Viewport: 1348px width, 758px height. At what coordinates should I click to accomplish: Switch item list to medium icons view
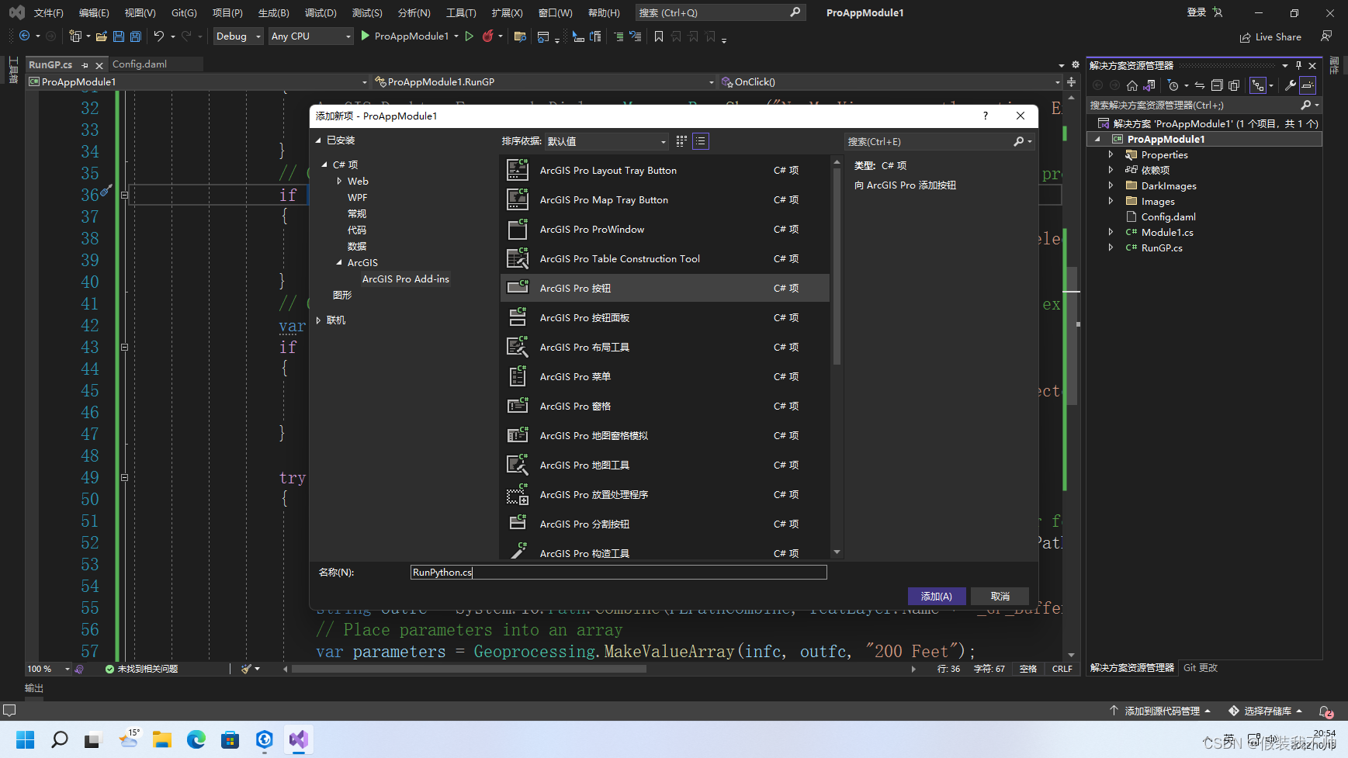click(x=681, y=141)
